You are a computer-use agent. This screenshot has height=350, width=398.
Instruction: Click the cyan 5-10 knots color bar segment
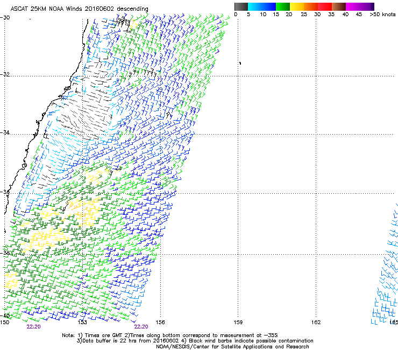255,6
